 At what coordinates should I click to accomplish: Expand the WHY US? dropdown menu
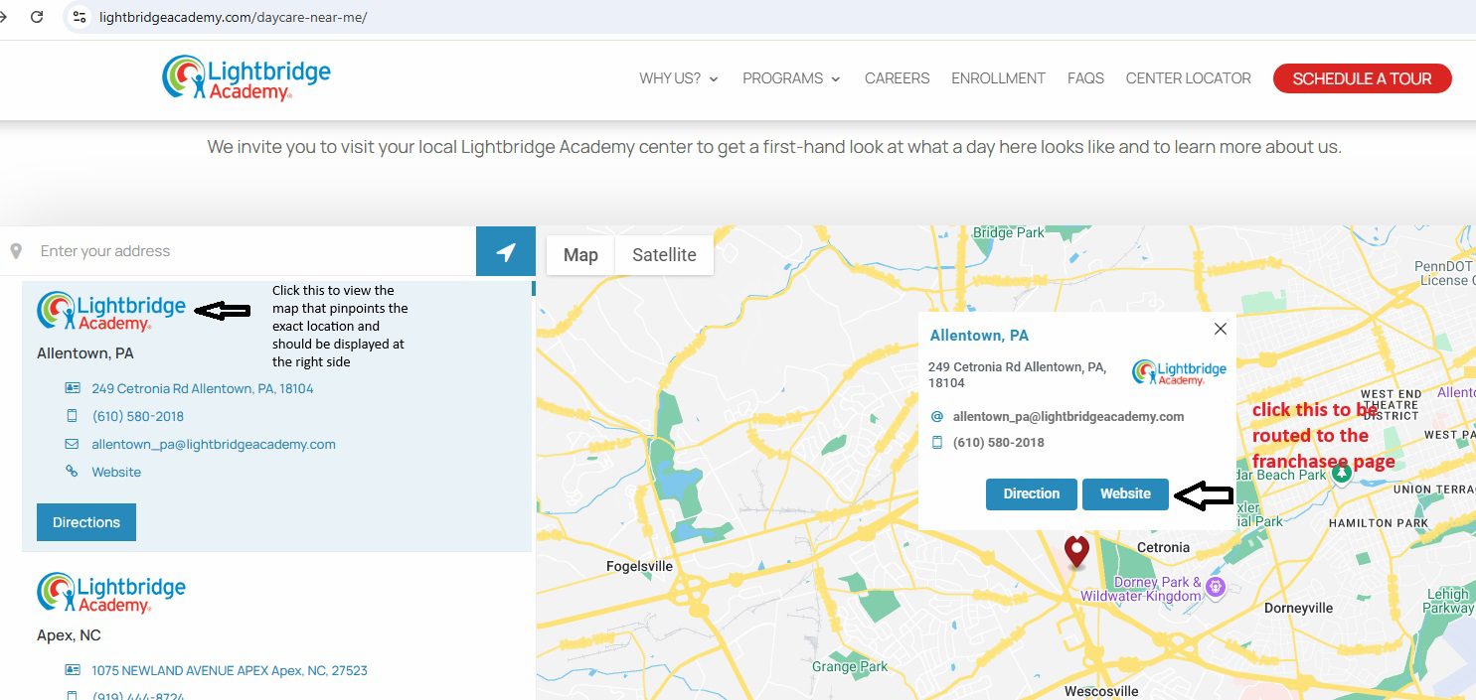679,78
